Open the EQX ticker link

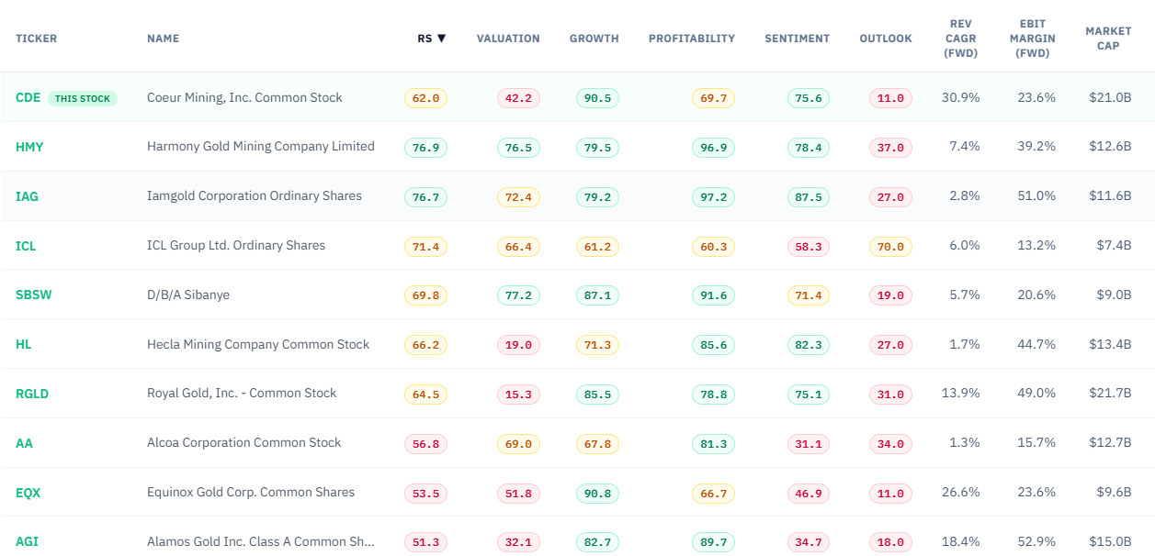point(28,493)
